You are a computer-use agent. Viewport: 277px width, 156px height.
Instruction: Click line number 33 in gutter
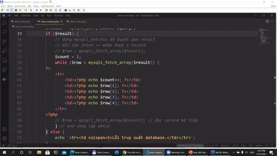coord(19,34)
